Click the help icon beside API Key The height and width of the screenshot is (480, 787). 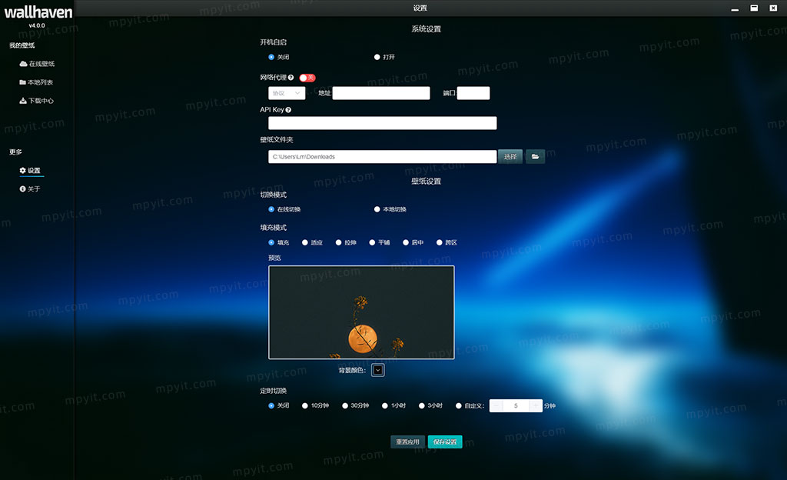(288, 110)
